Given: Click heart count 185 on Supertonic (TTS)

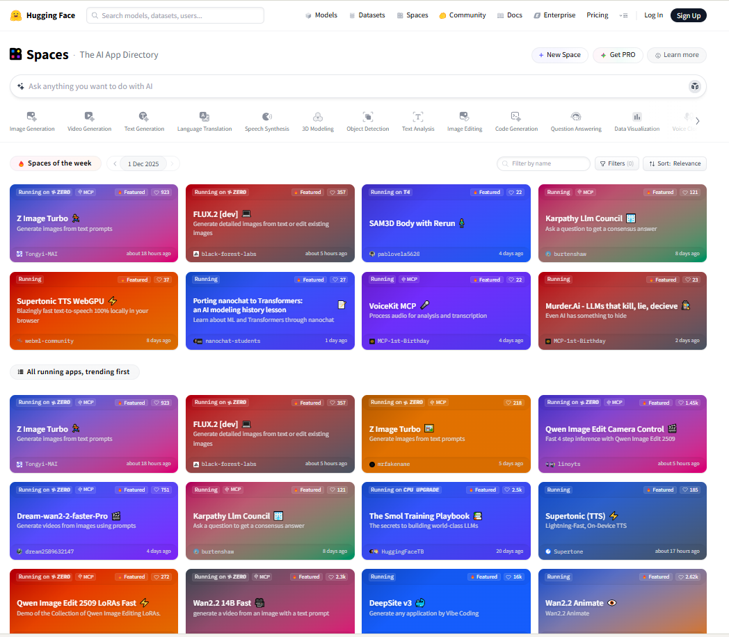Looking at the screenshot, I should (691, 490).
